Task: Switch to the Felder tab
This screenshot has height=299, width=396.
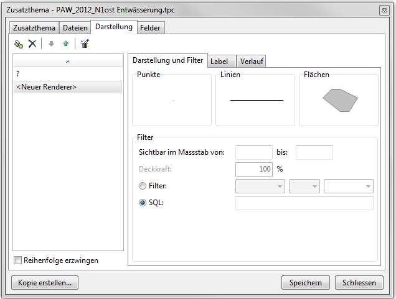Action: (151, 28)
